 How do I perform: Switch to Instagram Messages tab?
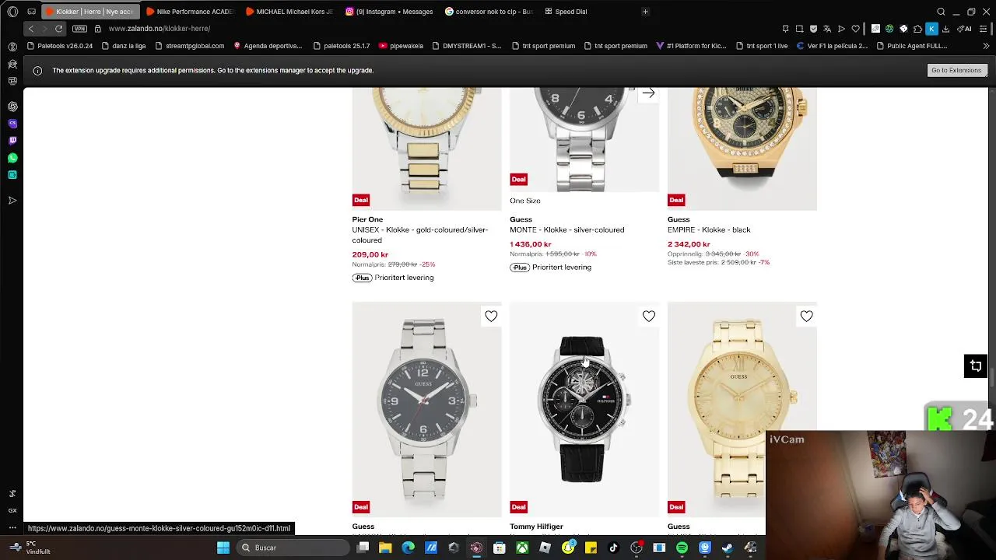point(389,12)
